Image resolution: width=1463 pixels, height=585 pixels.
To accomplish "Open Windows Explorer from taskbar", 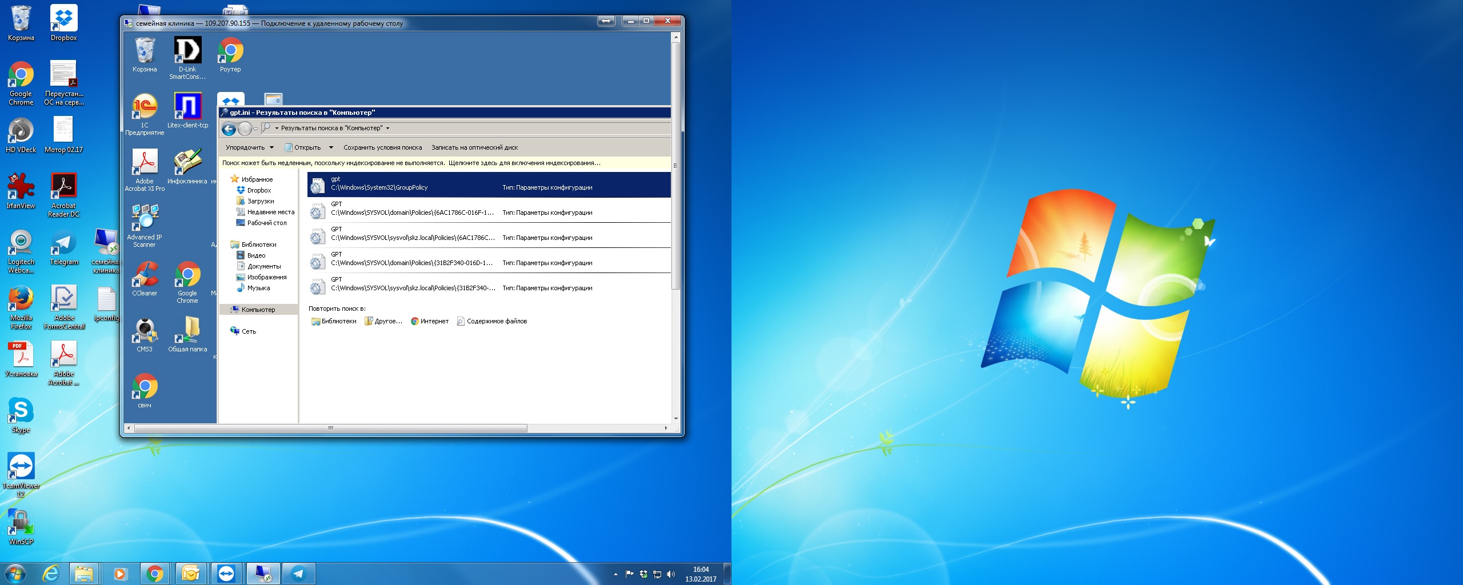I will [x=84, y=574].
